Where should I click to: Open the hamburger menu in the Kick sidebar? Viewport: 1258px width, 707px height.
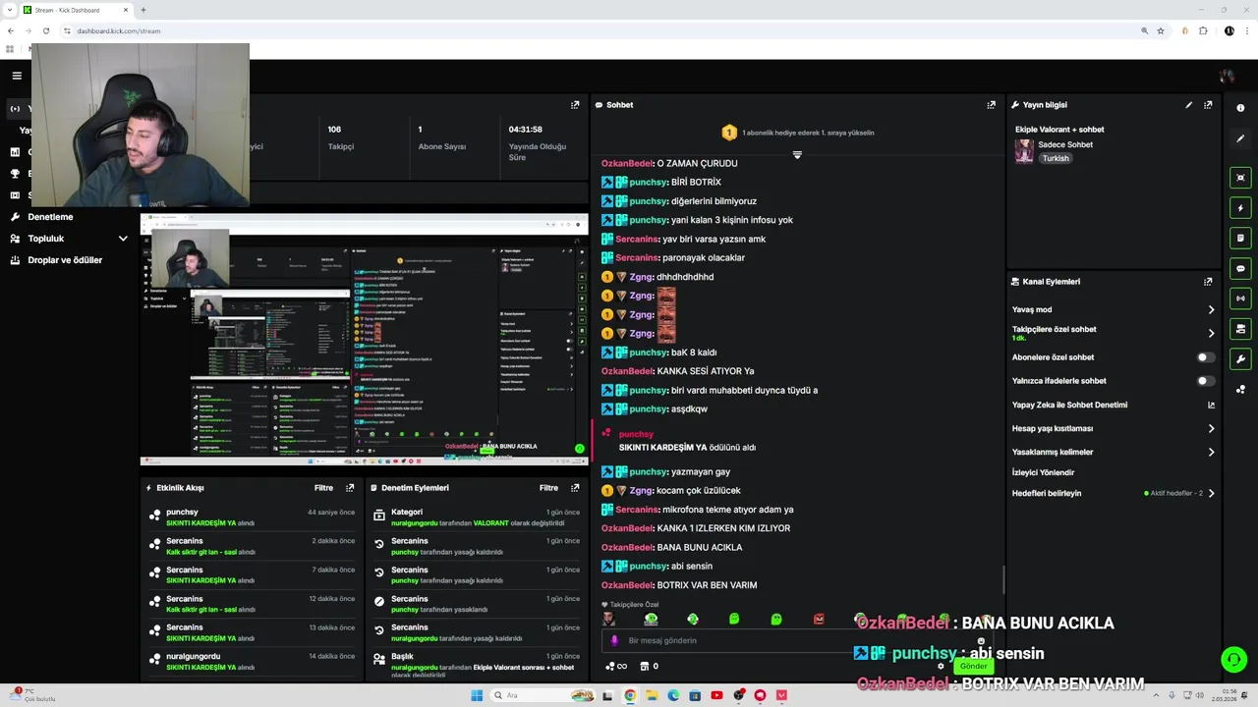coord(17,76)
